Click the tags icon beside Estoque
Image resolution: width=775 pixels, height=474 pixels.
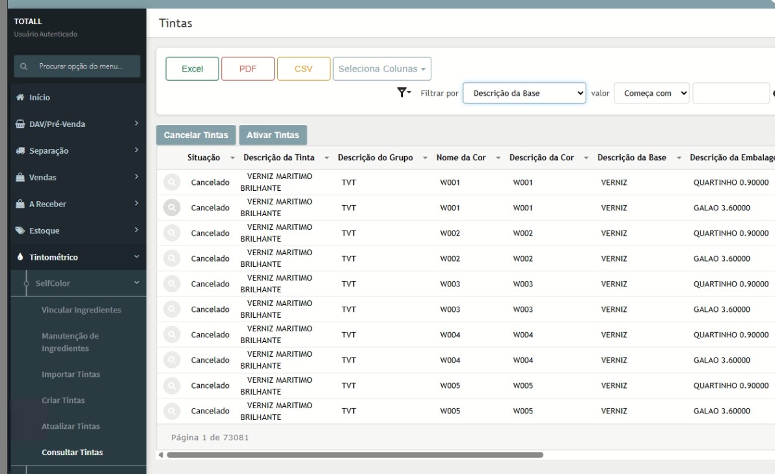coord(20,230)
